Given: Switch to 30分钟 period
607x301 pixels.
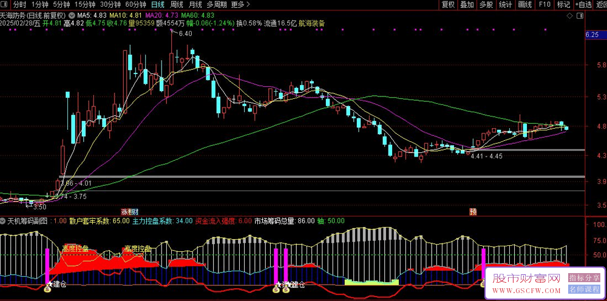Looking at the screenshot, I should coord(110,5).
